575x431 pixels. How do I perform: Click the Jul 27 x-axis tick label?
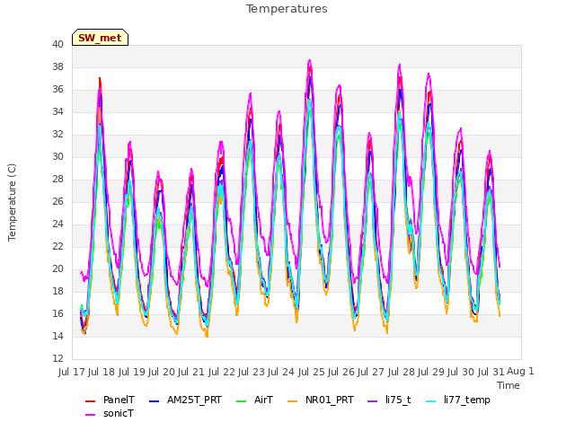(x=371, y=372)
